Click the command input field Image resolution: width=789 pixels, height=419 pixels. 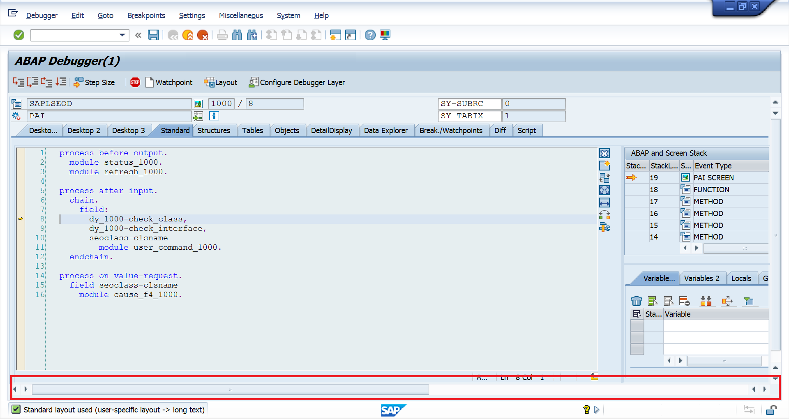[75, 35]
